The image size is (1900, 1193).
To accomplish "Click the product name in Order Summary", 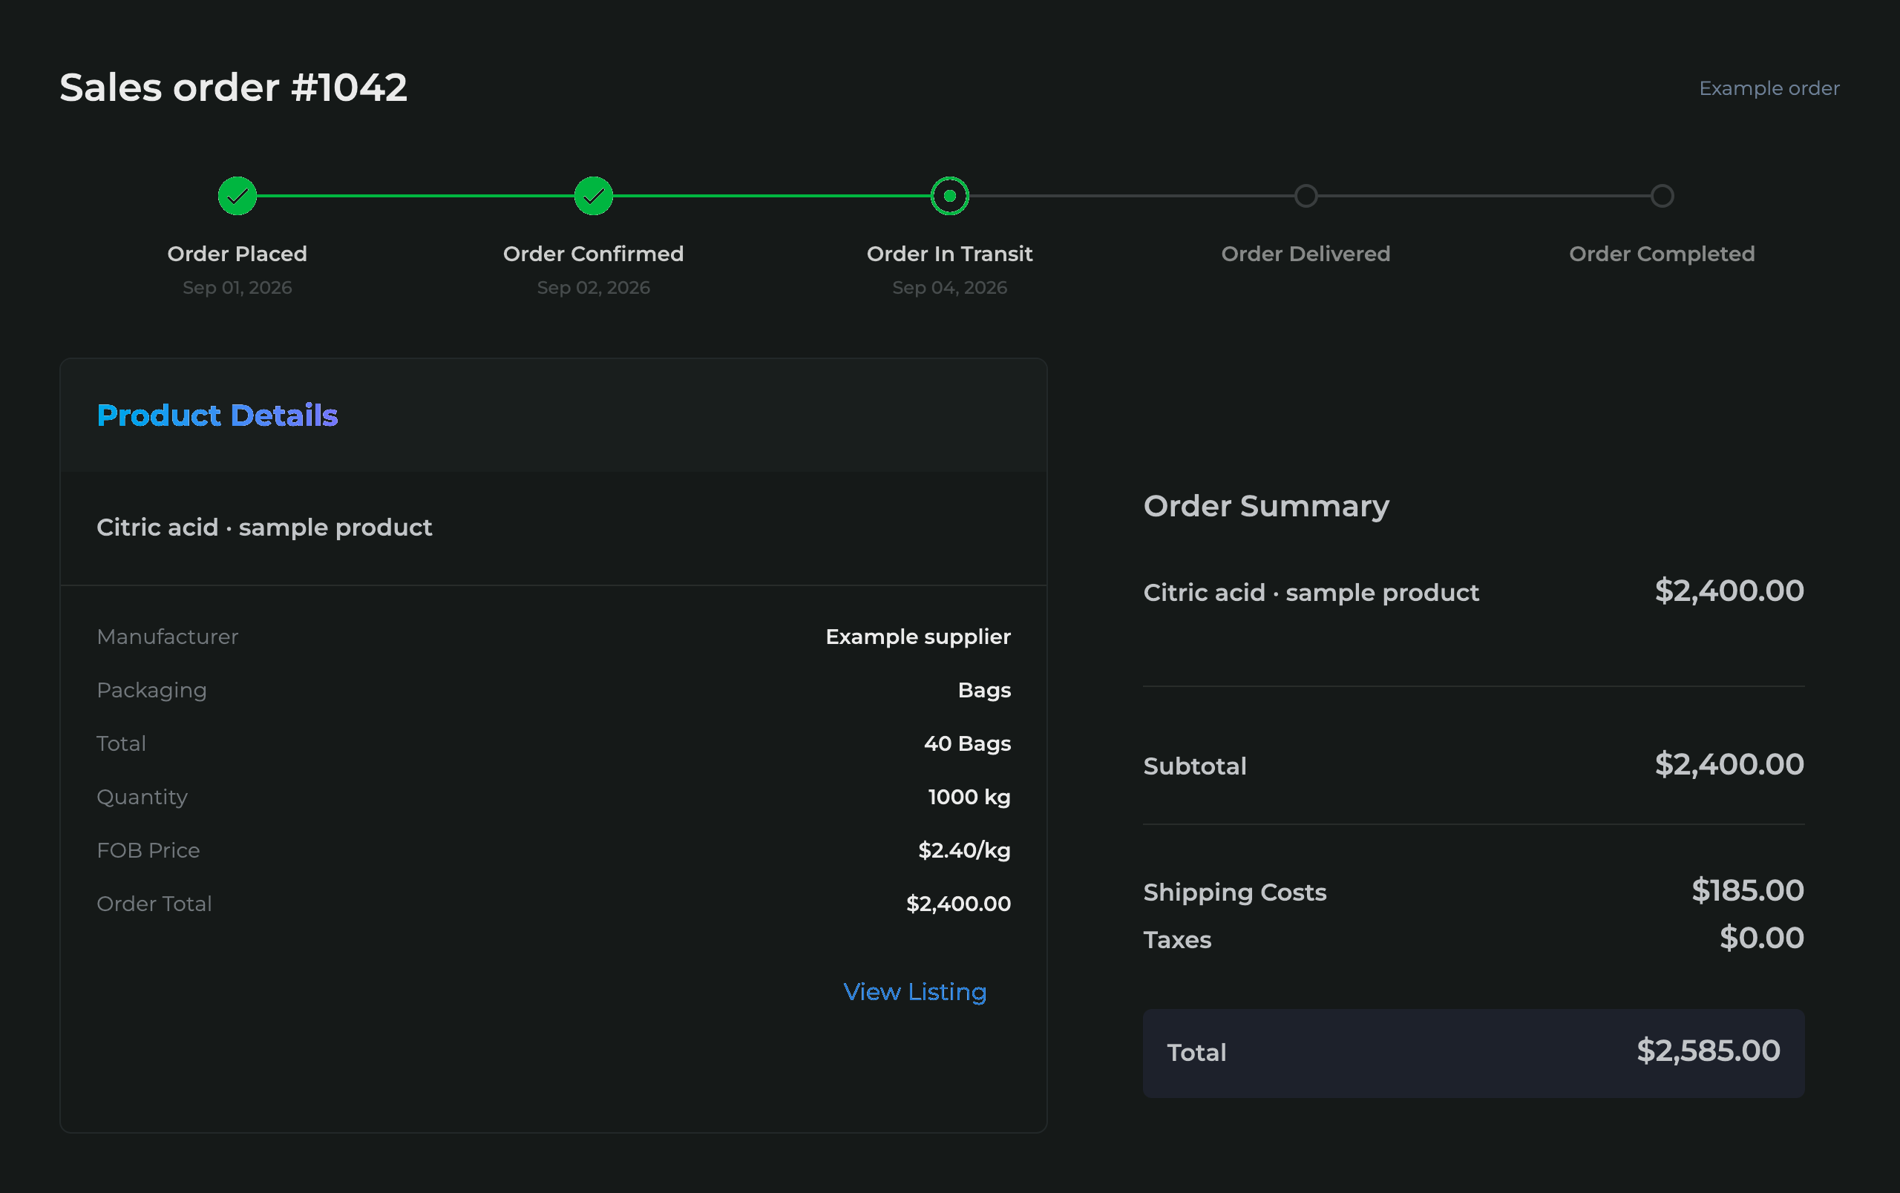I will [x=1311, y=592].
